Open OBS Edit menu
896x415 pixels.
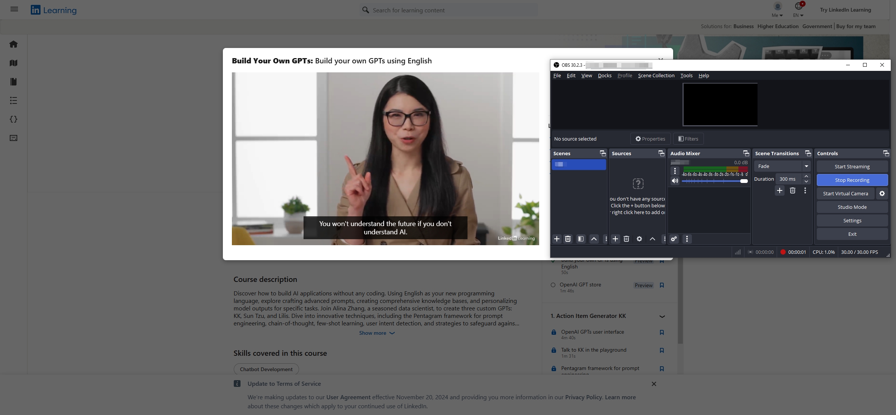coord(571,75)
